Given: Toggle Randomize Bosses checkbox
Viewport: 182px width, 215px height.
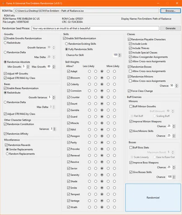Looking at the screenshot, I should click(129, 67).
